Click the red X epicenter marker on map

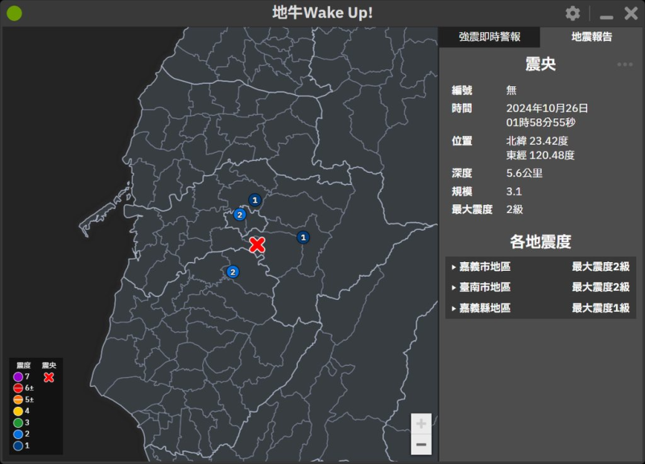click(257, 245)
